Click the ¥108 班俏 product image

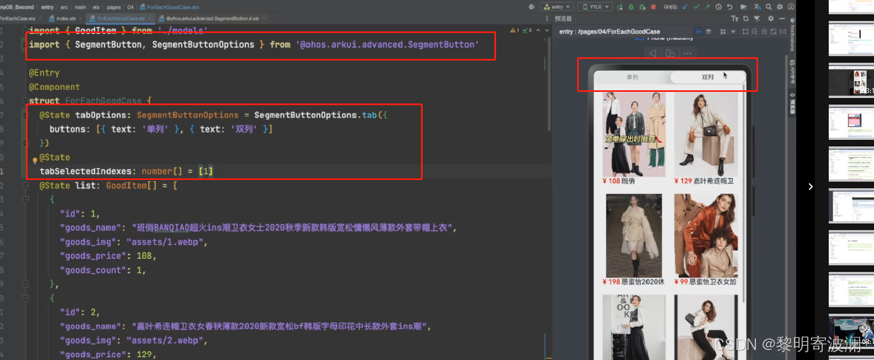(x=634, y=134)
